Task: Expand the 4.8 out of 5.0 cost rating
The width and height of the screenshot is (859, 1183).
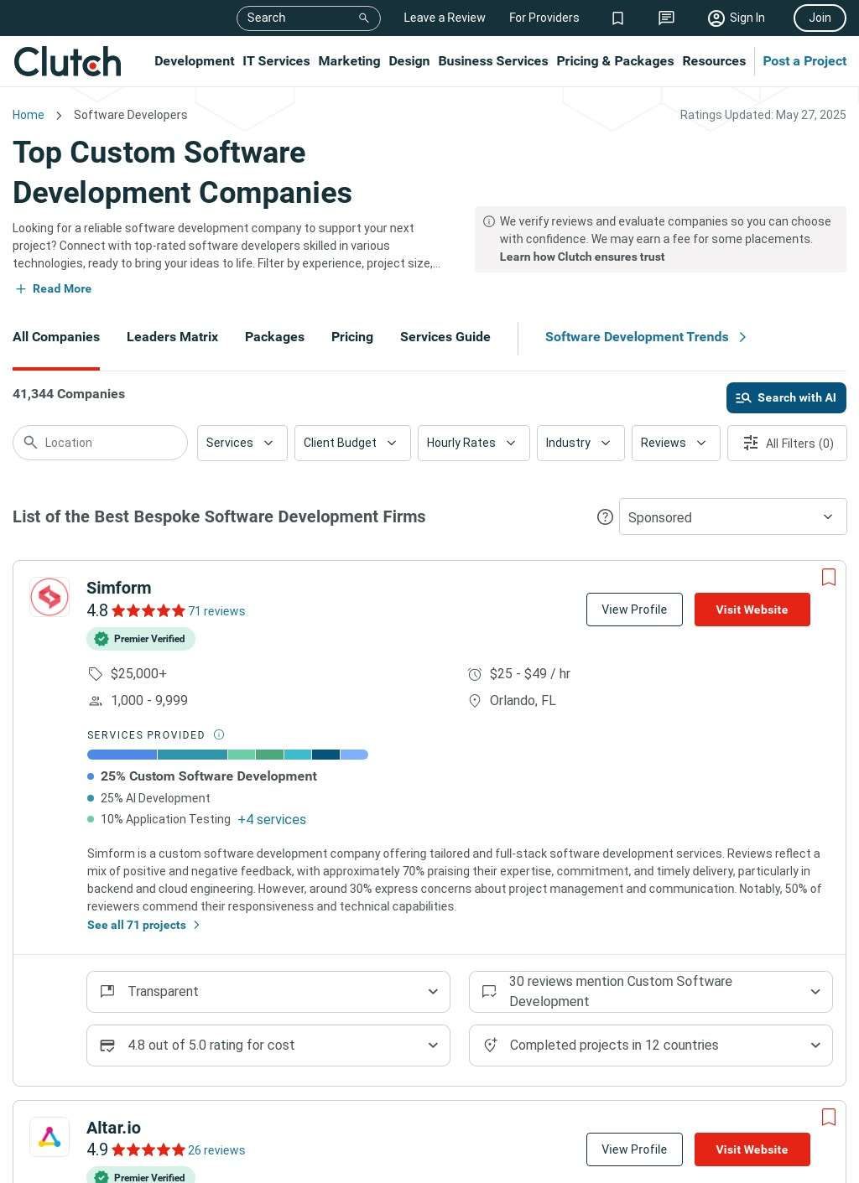Action: pos(268,1046)
